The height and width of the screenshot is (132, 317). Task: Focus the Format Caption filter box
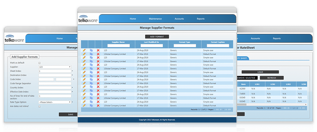point(218,46)
